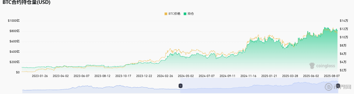Screen dimensions: 354x94
Task: Click the $4万 right axis label
Action: [x=343, y=62]
